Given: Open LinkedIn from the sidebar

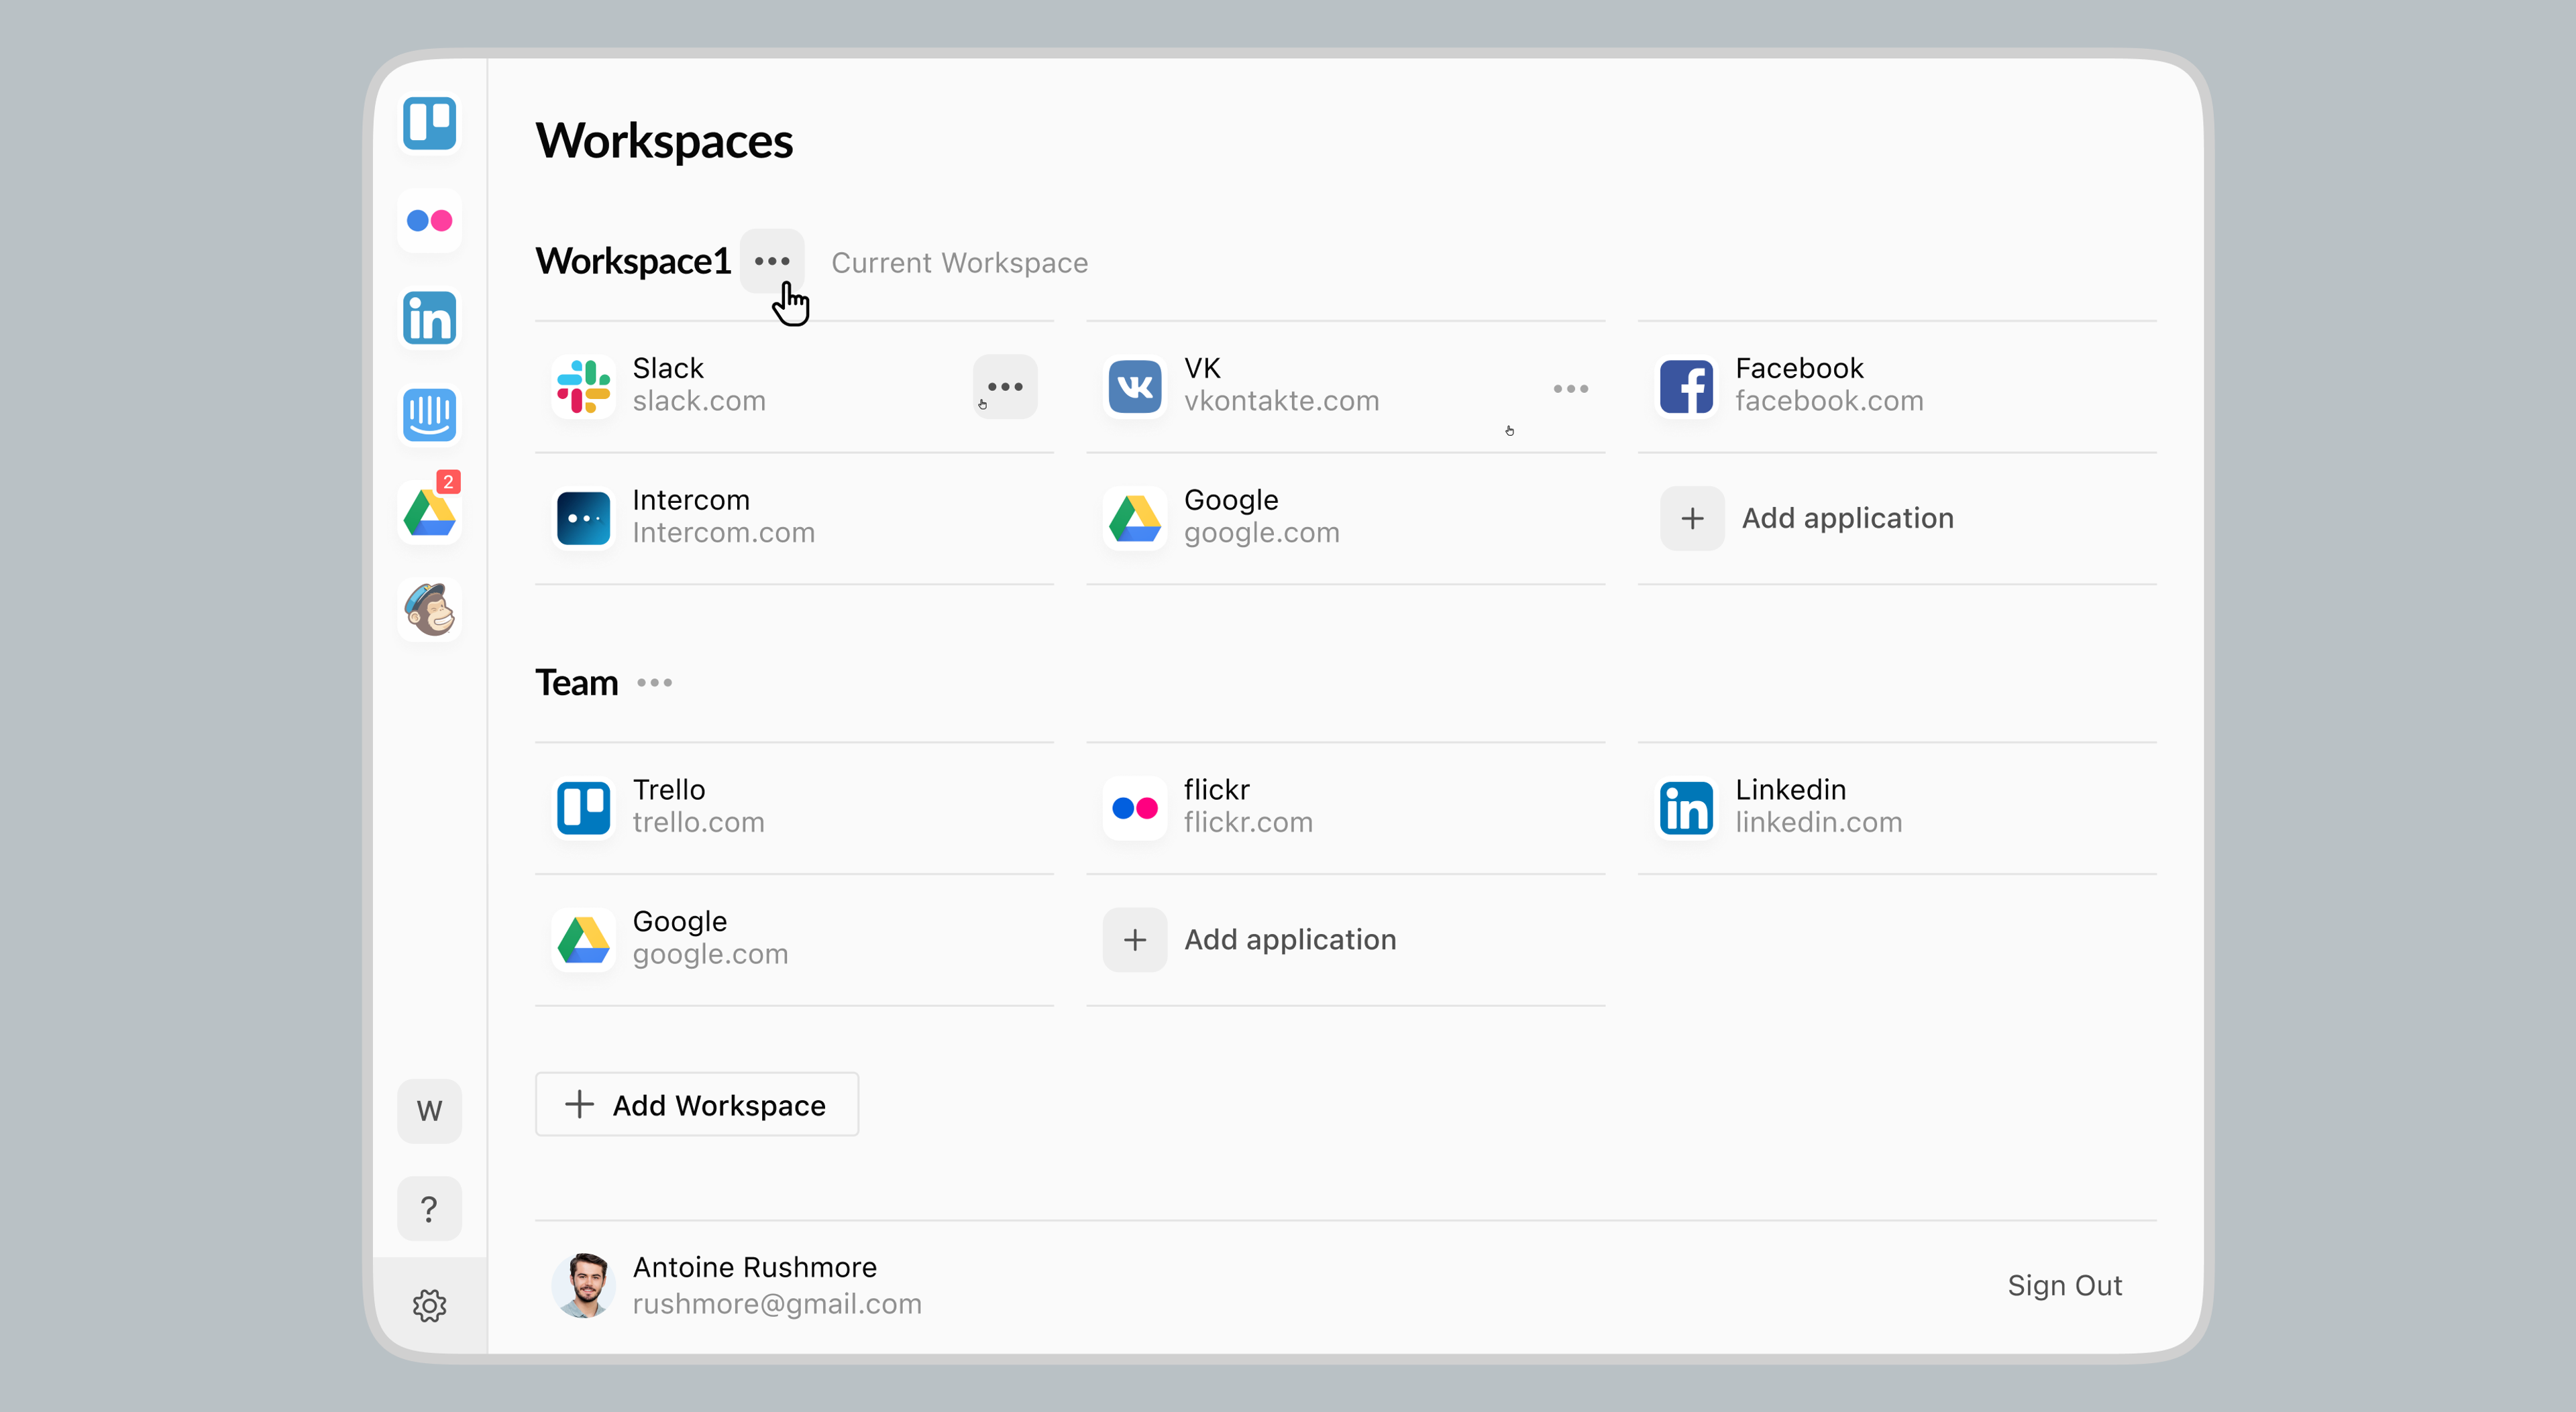Looking at the screenshot, I should point(429,318).
